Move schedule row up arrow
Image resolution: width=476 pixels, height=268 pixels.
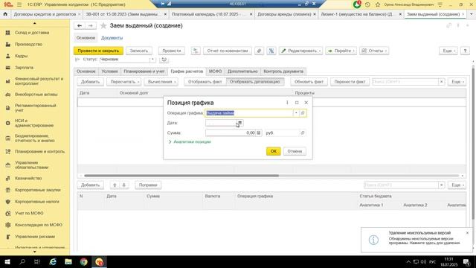(x=115, y=185)
